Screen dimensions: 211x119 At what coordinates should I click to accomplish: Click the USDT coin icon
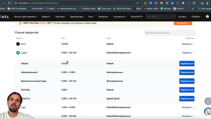[18, 53]
